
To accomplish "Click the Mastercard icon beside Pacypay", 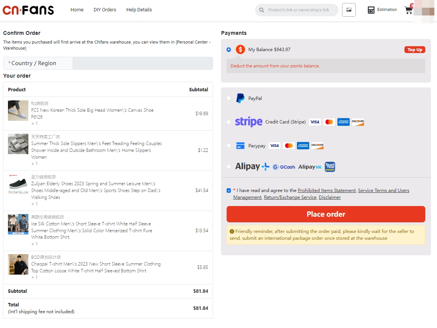I will pos(289,145).
